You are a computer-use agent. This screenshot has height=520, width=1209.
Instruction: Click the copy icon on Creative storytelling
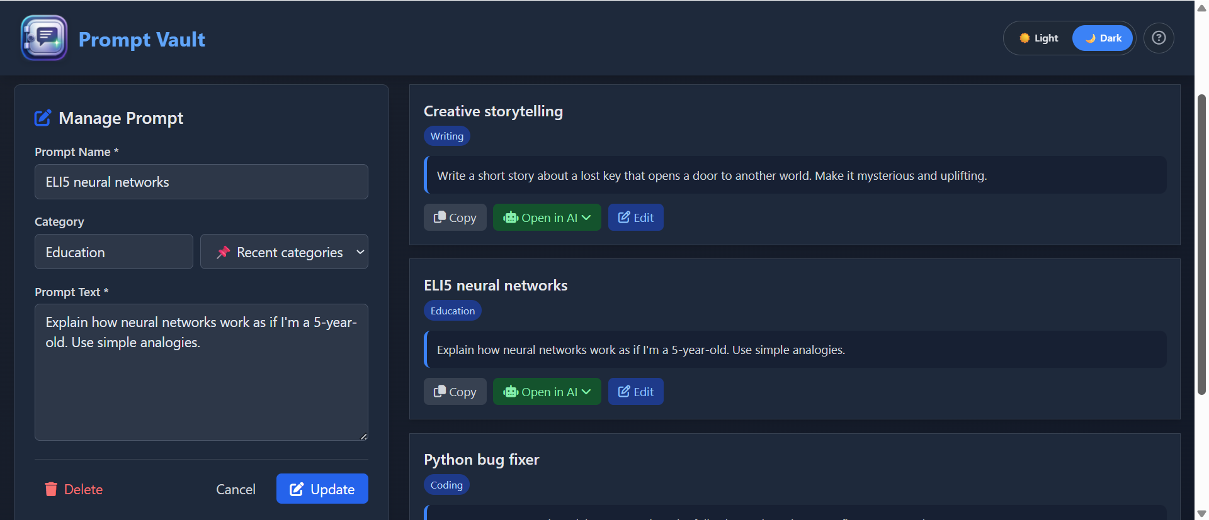point(440,217)
